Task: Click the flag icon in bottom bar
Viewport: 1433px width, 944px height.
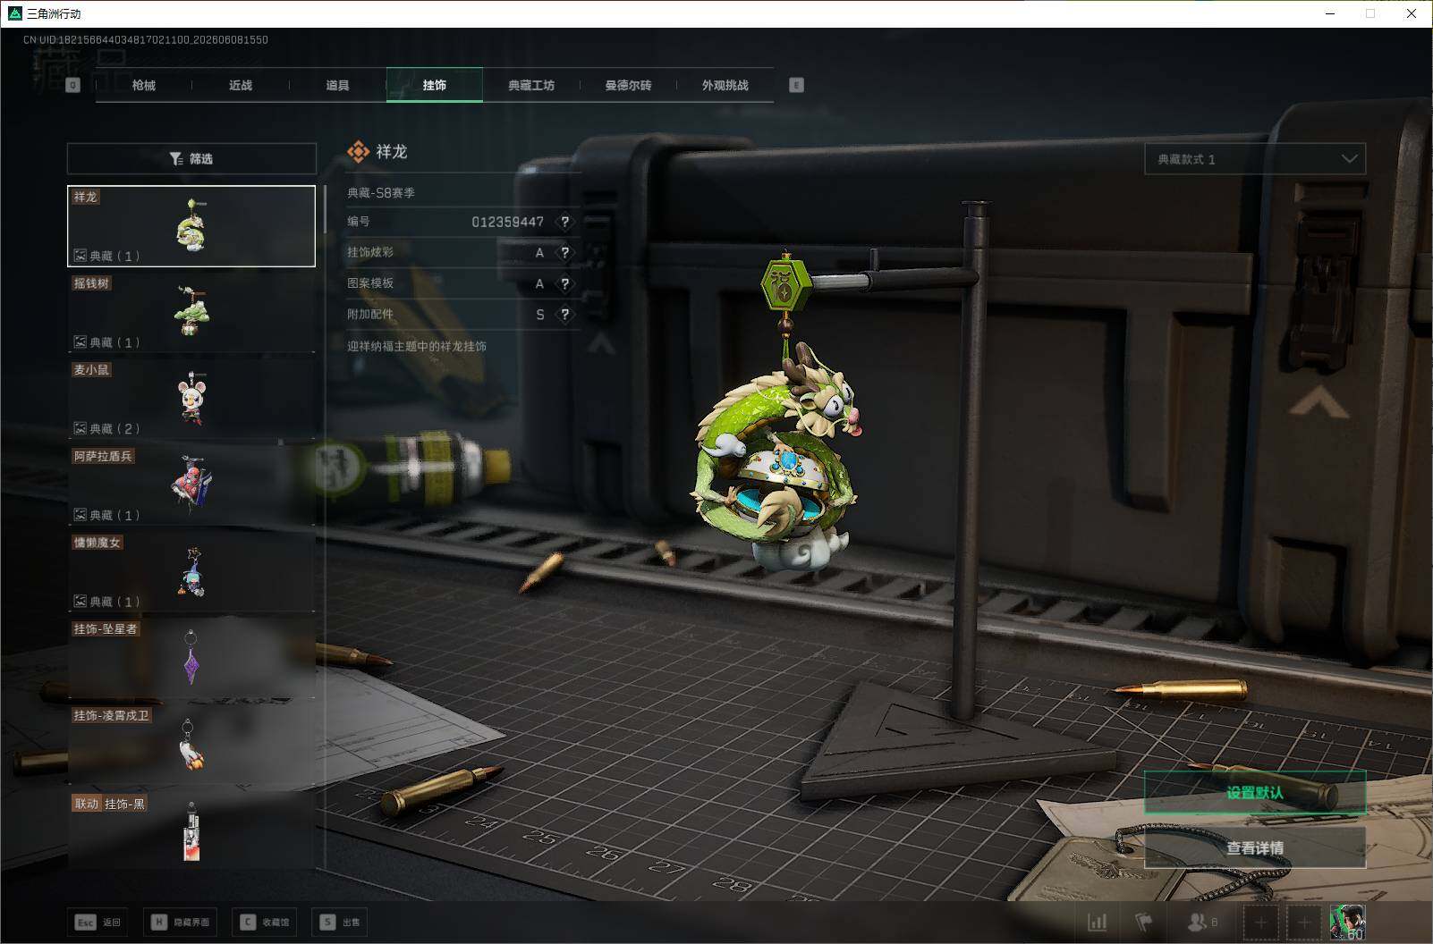Action: [x=1144, y=922]
